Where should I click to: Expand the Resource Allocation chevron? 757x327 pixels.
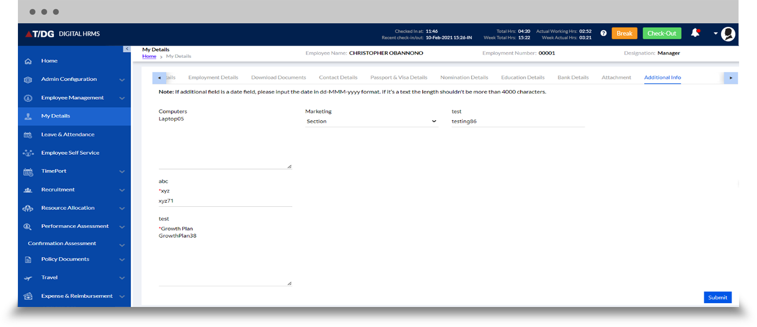122,208
